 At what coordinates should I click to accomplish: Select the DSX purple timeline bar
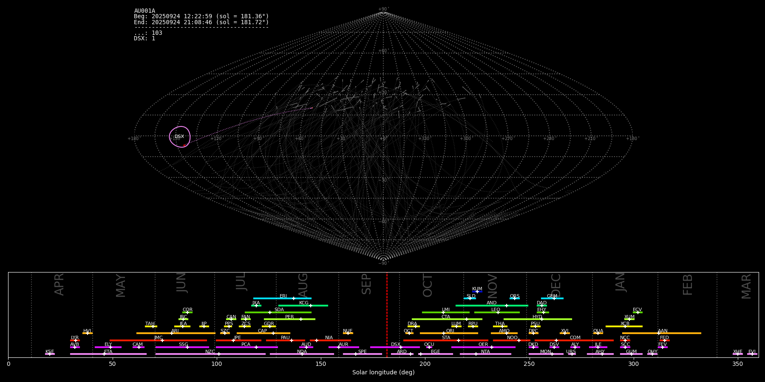pyautogui.click(x=395, y=347)
